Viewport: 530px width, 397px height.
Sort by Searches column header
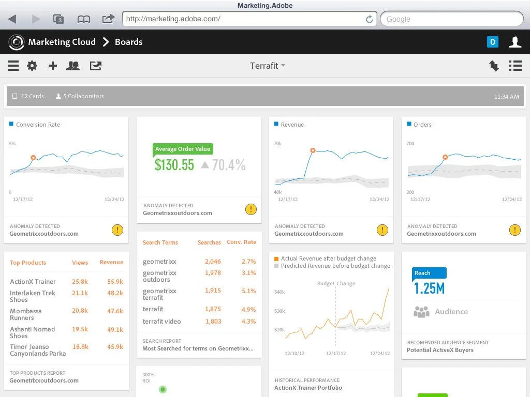[209, 242]
